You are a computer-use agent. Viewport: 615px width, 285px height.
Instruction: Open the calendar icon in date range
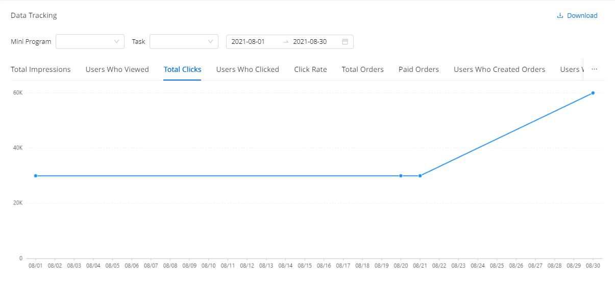coord(345,42)
